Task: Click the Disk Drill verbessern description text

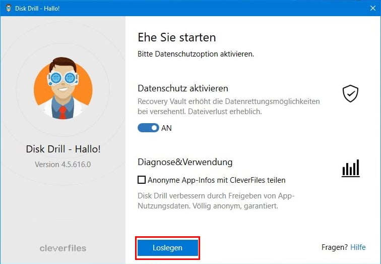Action: 216,201
